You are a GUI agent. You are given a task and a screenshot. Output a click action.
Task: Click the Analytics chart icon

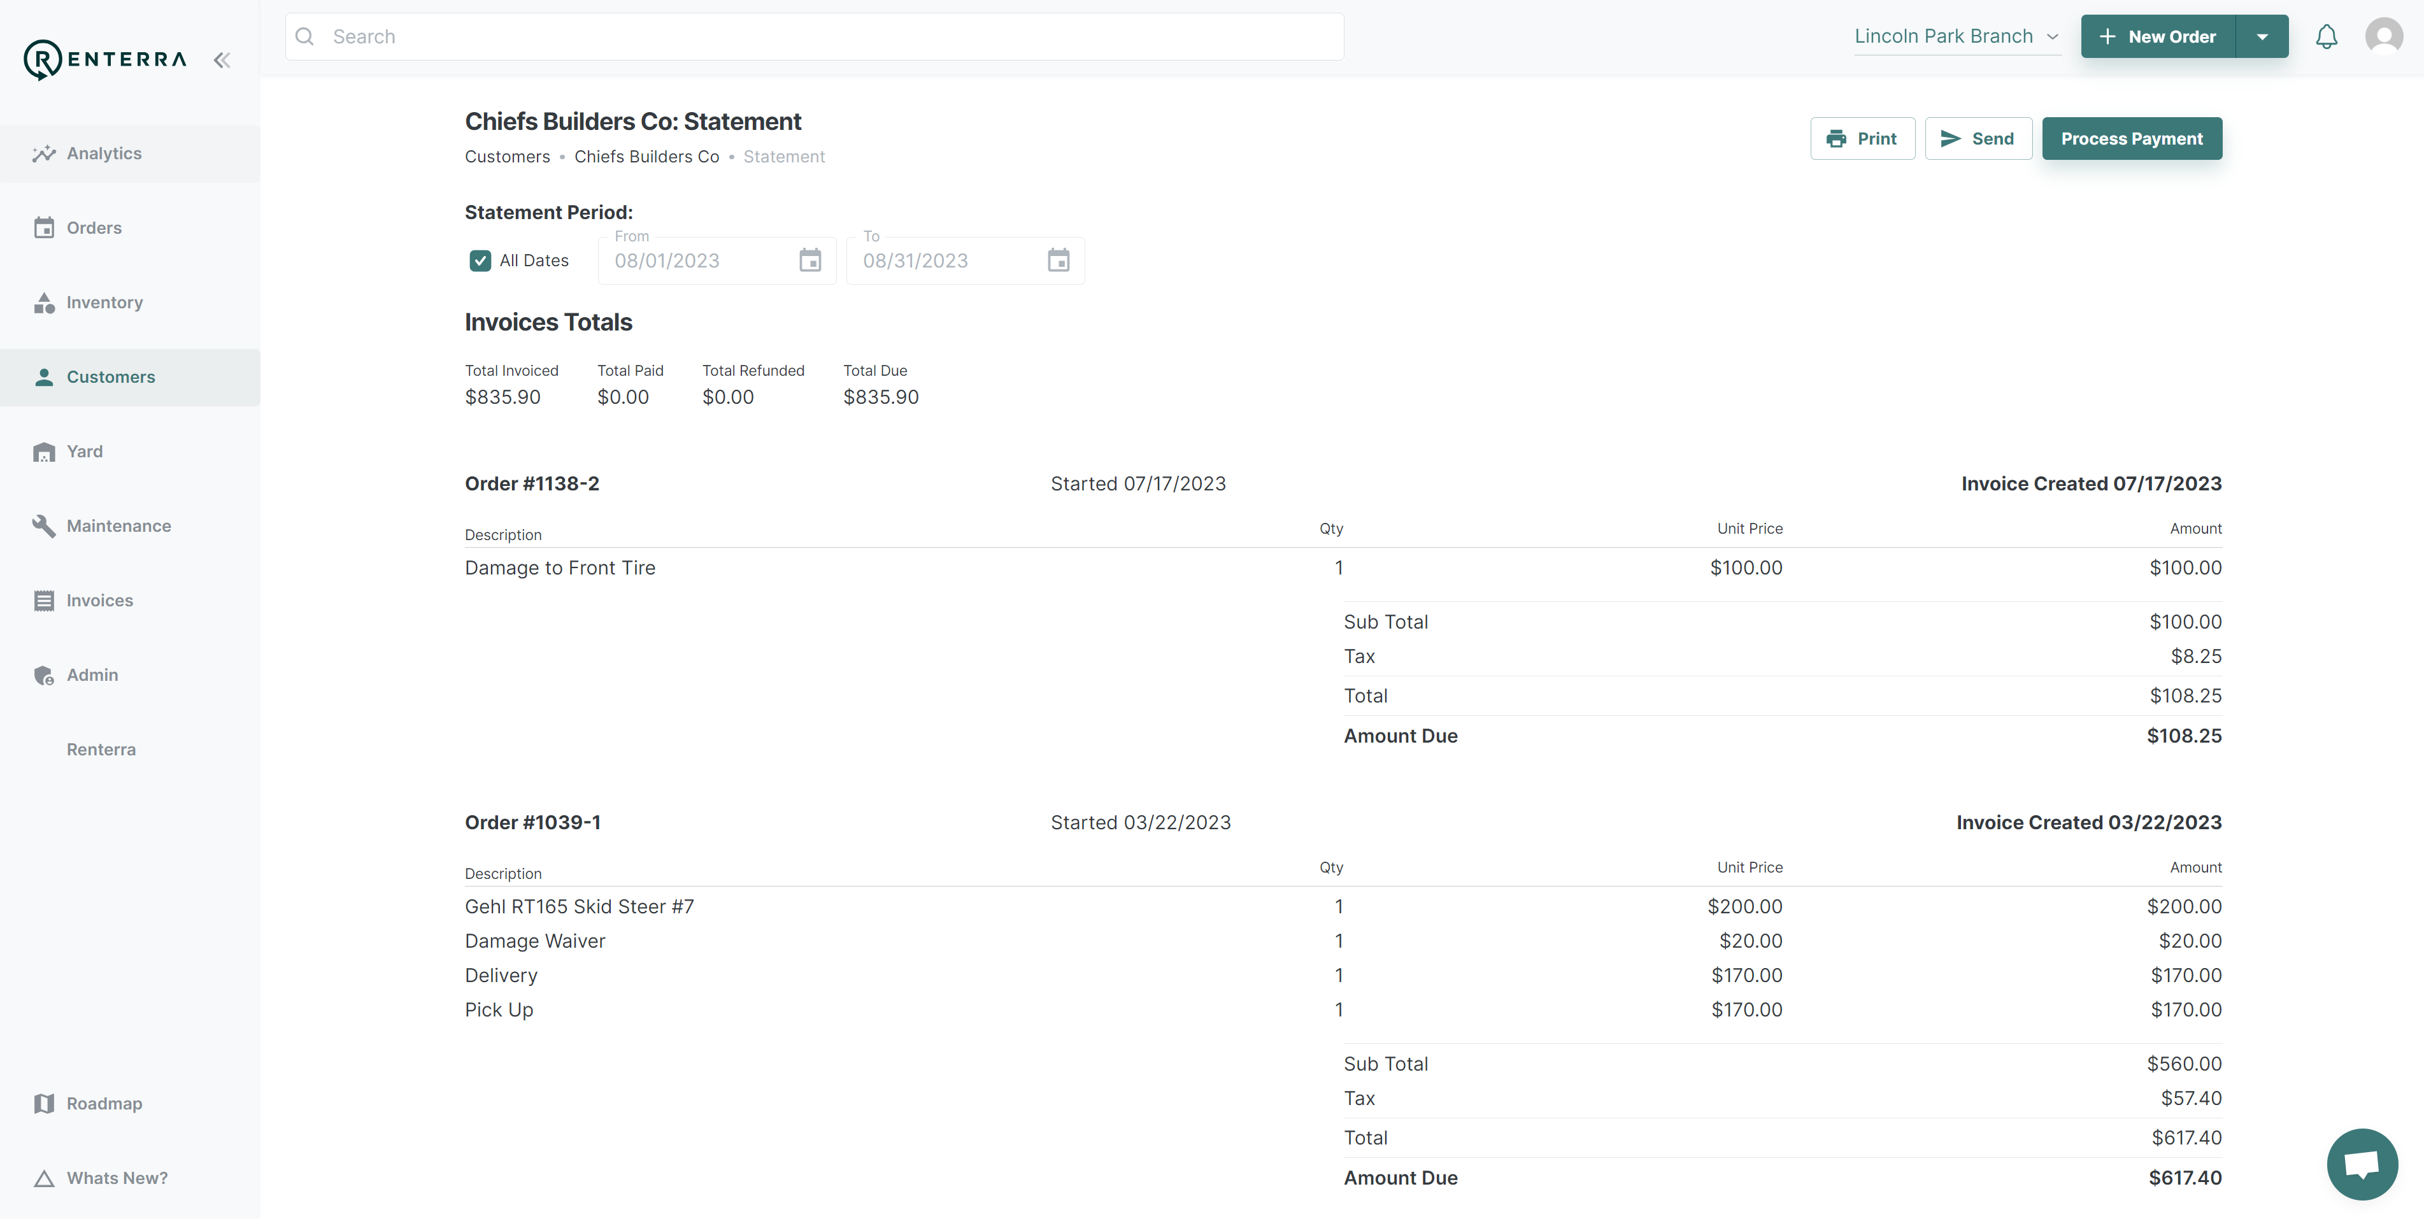pyautogui.click(x=43, y=153)
